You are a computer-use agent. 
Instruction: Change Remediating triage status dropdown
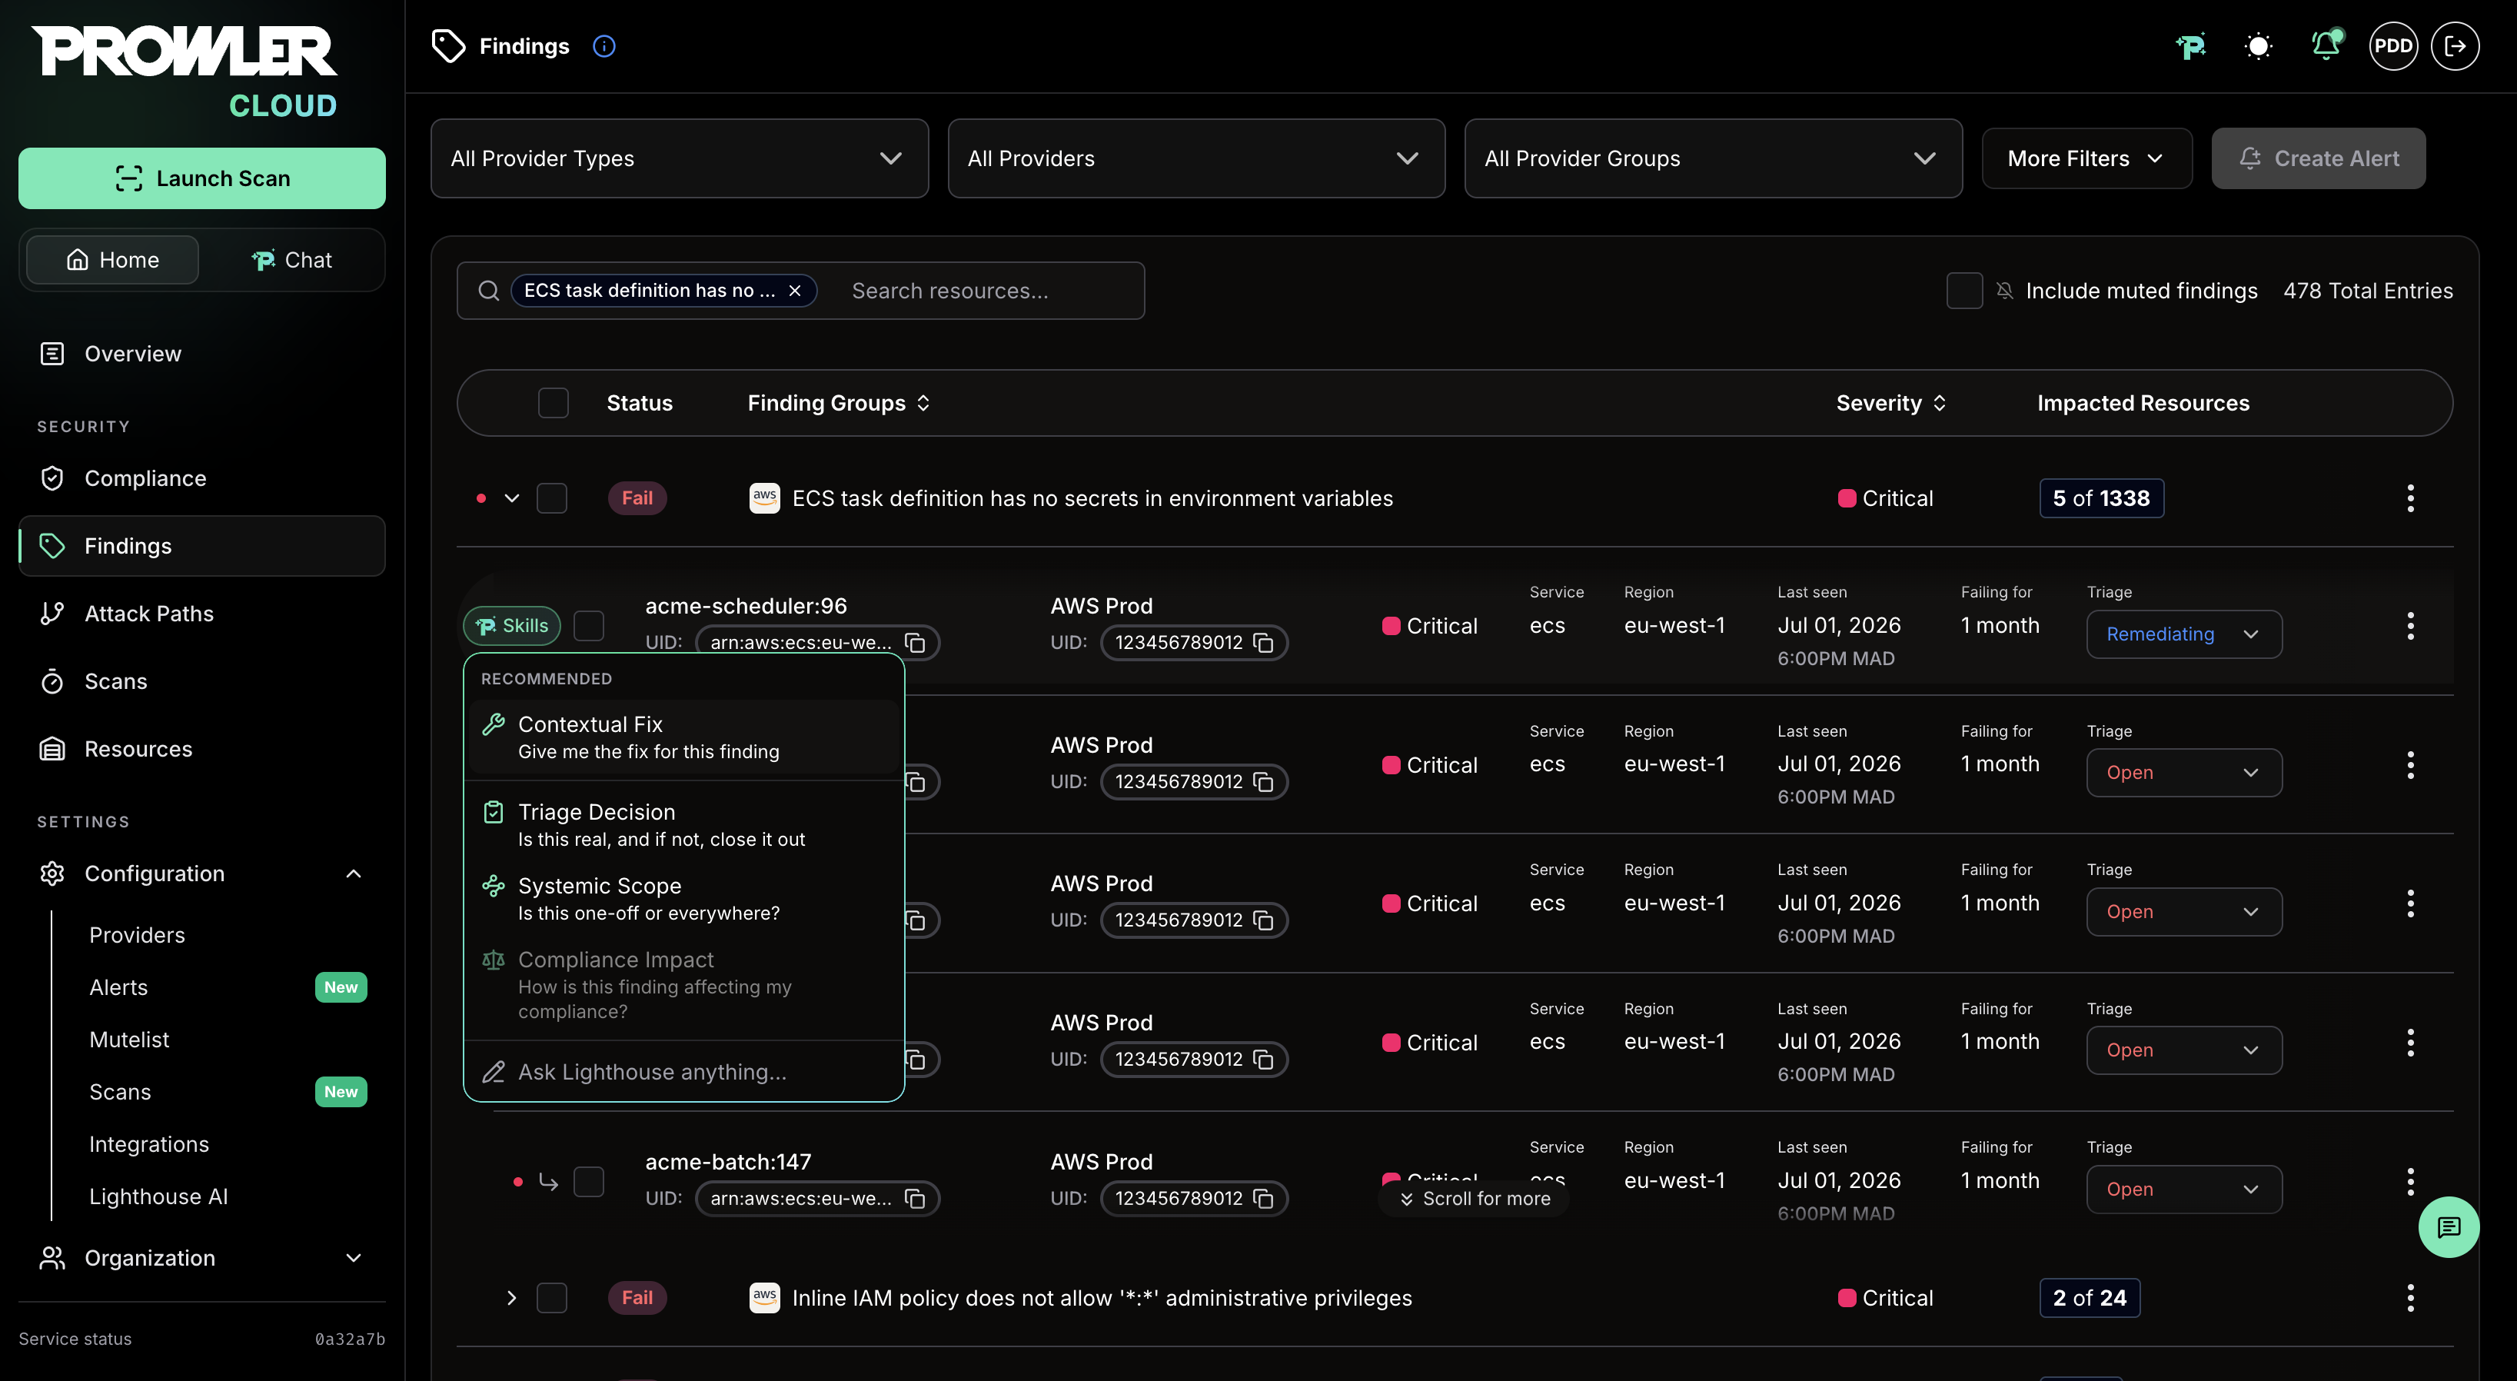coord(2184,634)
